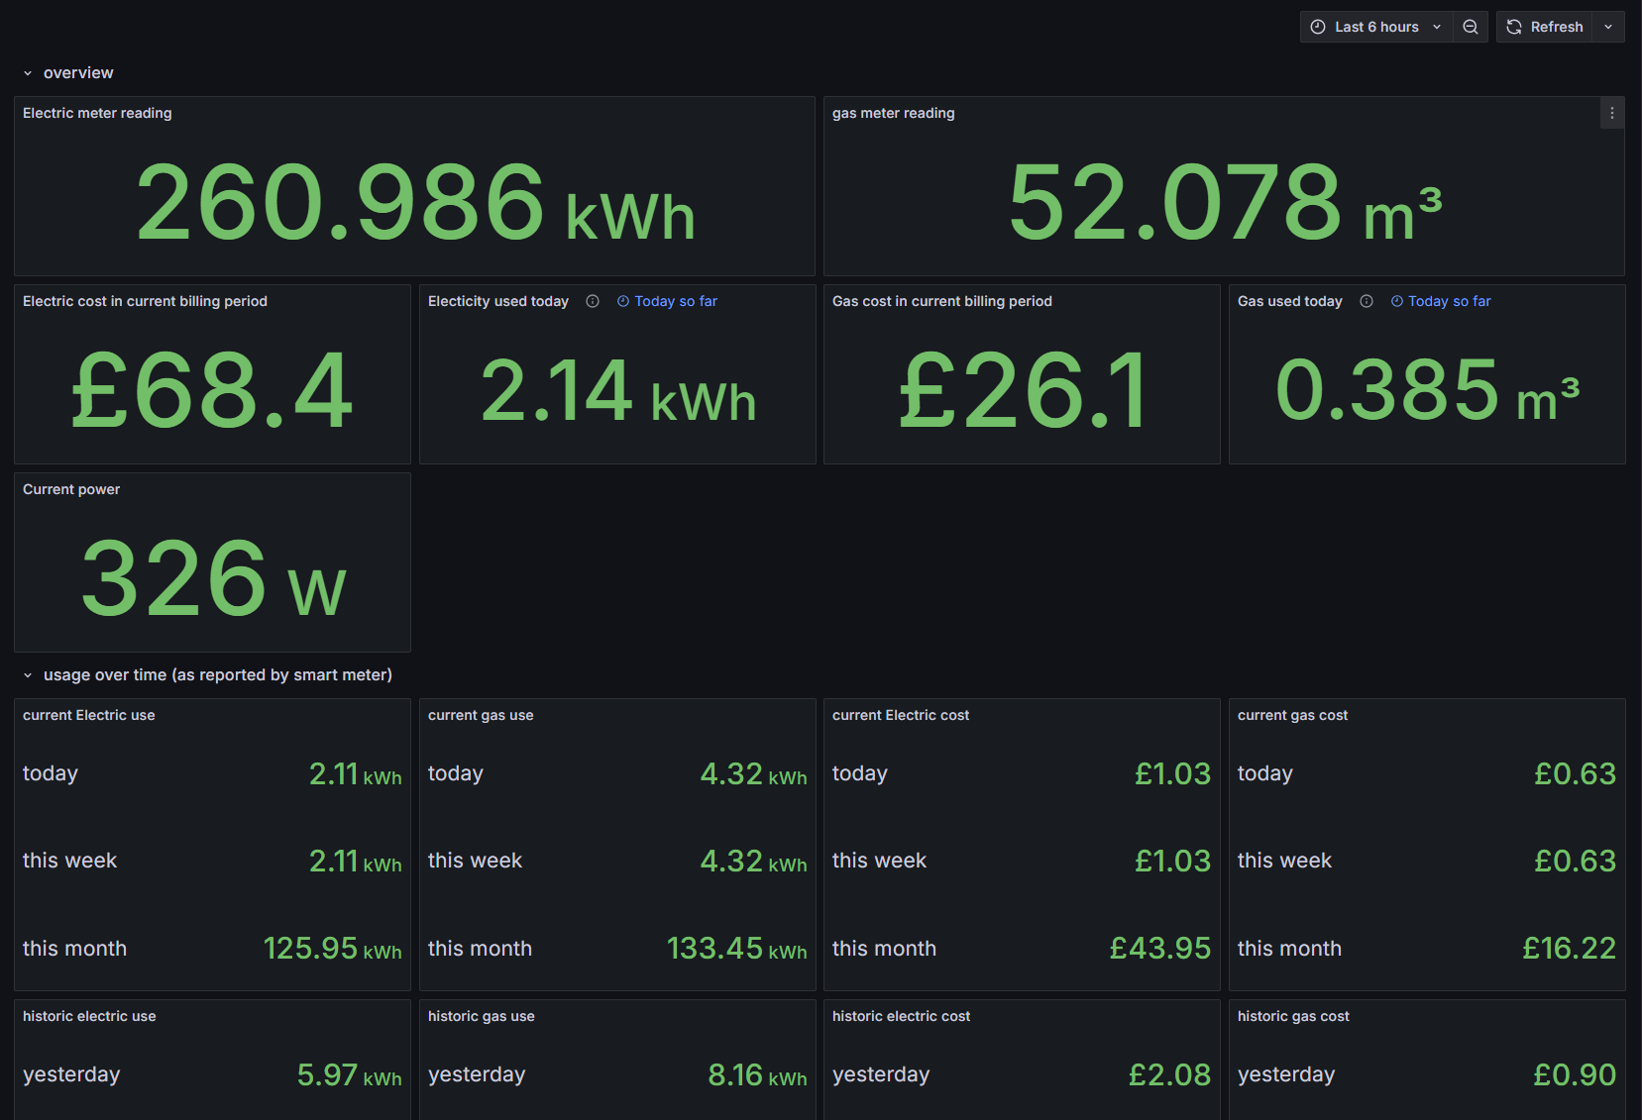Click Today so far link on Gas panel
This screenshot has width=1642, height=1120.
(x=1441, y=301)
